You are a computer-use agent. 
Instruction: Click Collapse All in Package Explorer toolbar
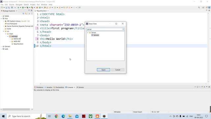pyautogui.click(x=23, y=14)
